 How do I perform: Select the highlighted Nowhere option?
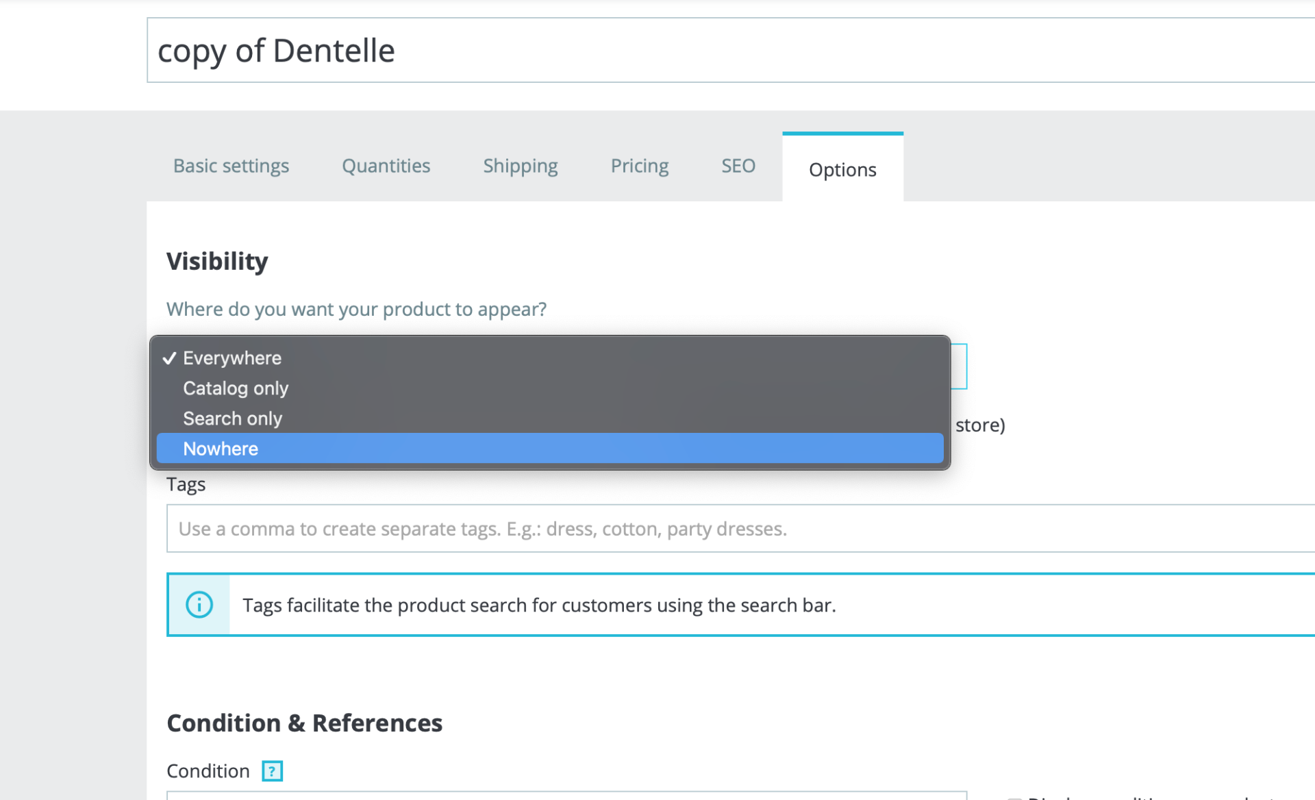[221, 449]
